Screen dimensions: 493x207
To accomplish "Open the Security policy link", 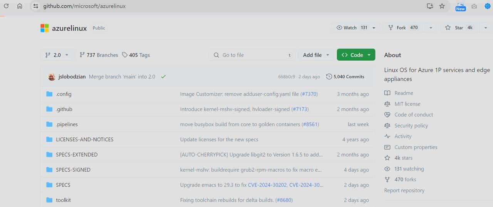I will click(x=411, y=126).
